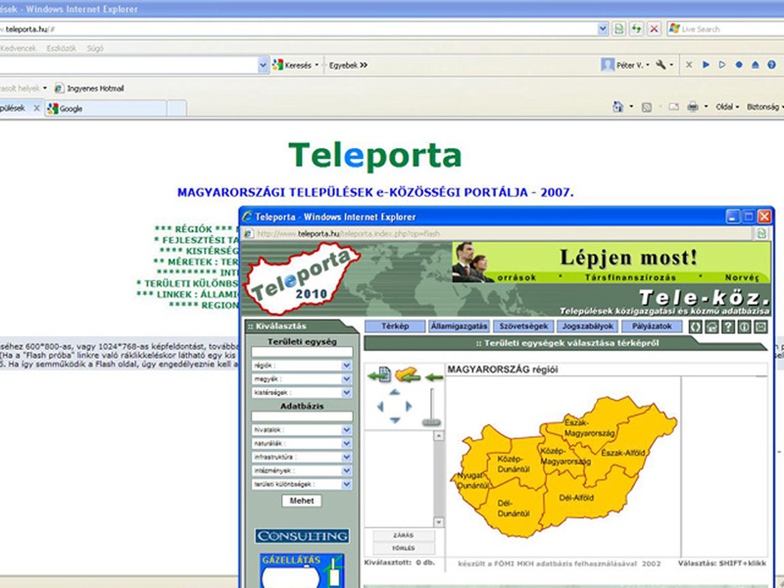784x588 pixels.
Task: Click the brackets fullscreen icon in Teleporta
Action: (696, 326)
